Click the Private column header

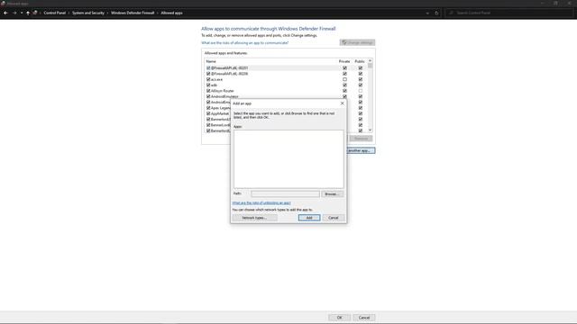tap(344, 61)
